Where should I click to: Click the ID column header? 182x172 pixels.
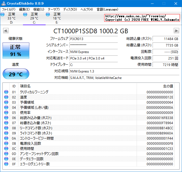[x=14, y=86]
